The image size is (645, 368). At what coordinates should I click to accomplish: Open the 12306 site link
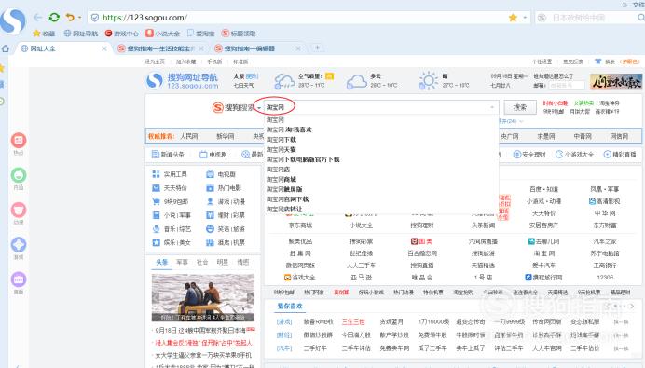[x=605, y=278]
